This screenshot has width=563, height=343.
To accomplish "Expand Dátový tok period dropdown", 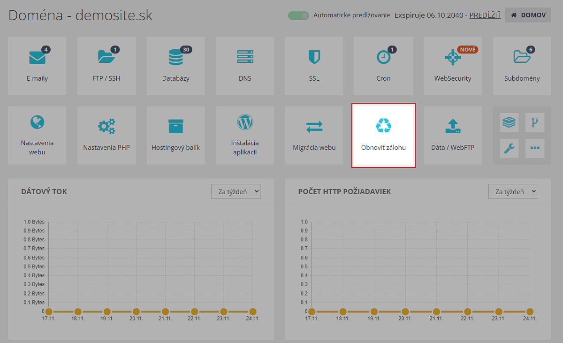I will (236, 191).
